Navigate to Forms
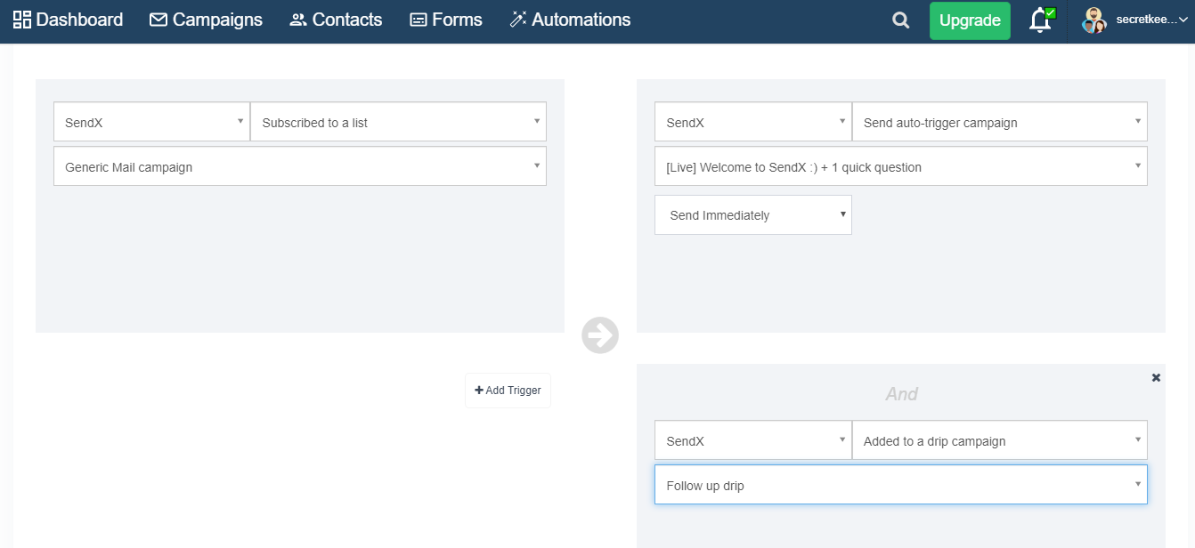This screenshot has width=1195, height=548. tap(446, 20)
